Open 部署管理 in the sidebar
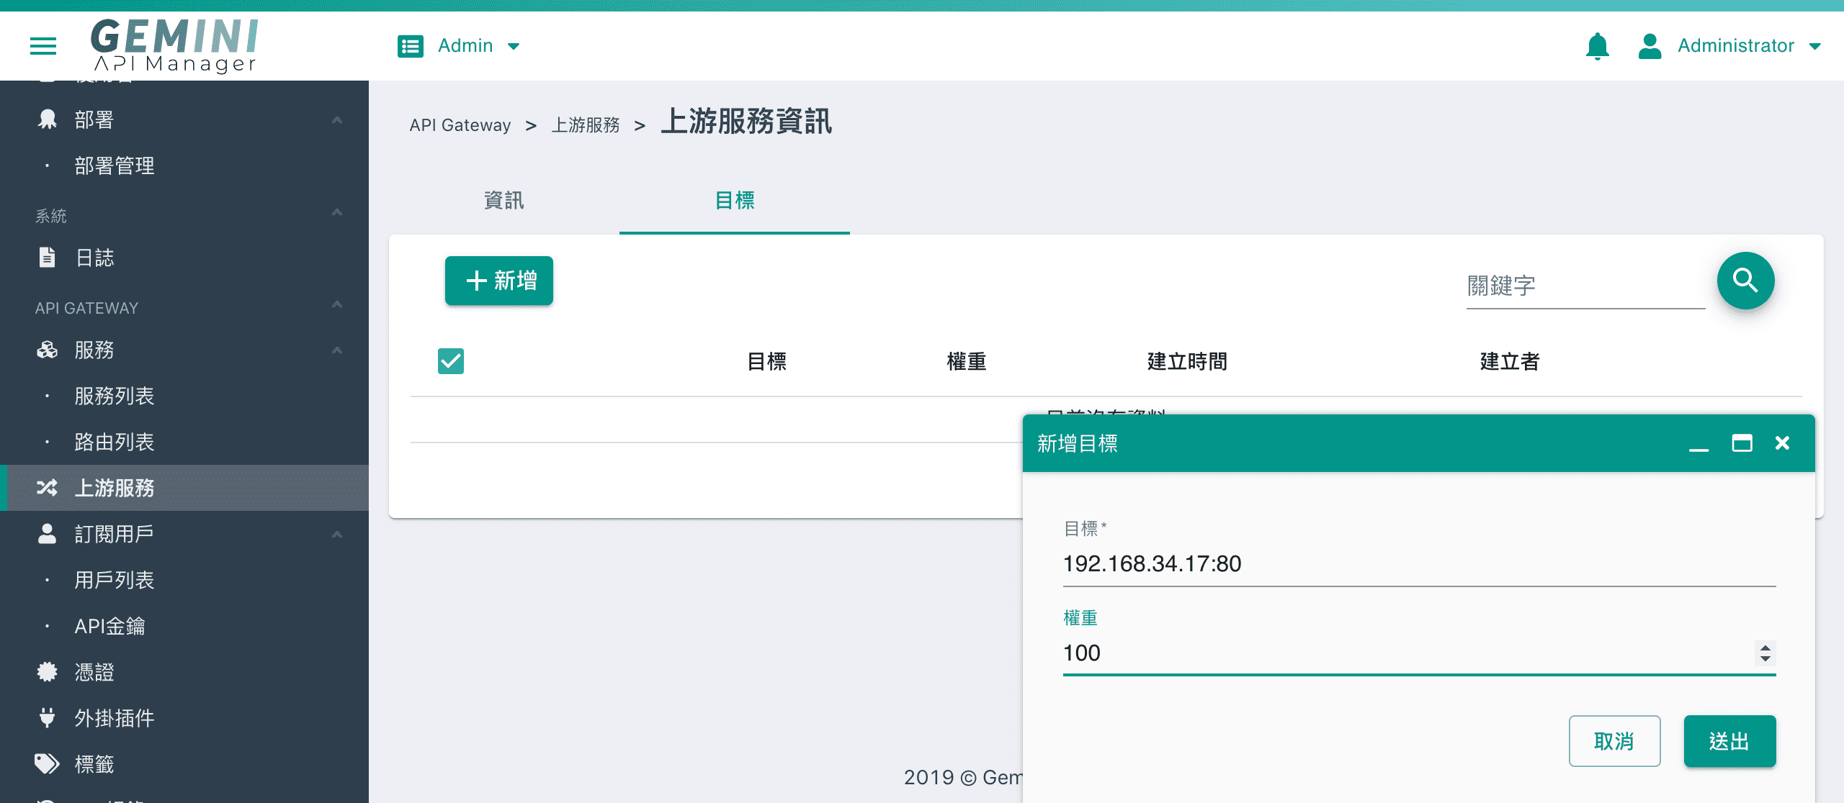Viewport: 1844px width, 803px height. click(114, 165)
